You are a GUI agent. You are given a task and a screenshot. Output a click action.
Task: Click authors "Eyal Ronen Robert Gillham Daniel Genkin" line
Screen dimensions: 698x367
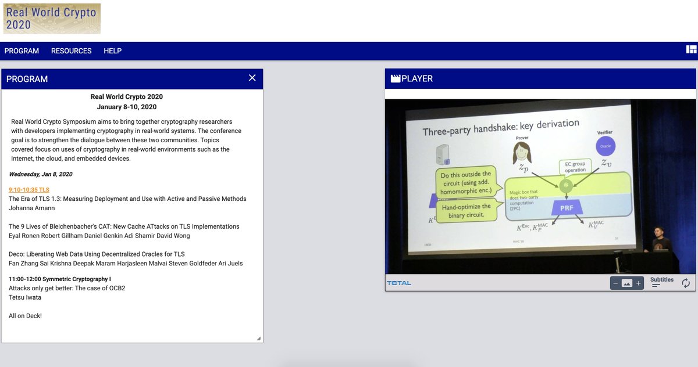tap(99, 236)
